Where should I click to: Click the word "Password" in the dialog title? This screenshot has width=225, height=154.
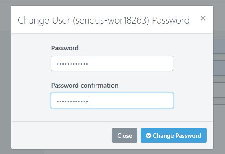click(x=171, y=20)
